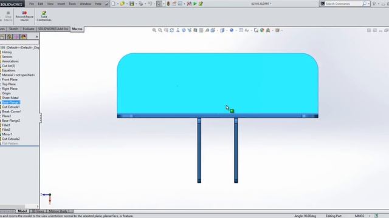The width and height of the screenshot is (389, 218).
Task: Select Break-Corner1 in the feature tree
Action: [12, 111]
